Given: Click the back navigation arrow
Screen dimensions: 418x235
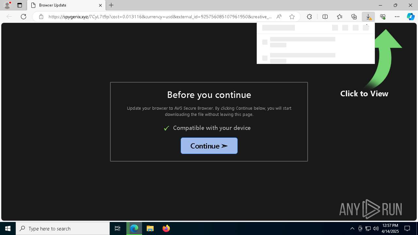Looking at the screenshot, I should click(9, 17).
